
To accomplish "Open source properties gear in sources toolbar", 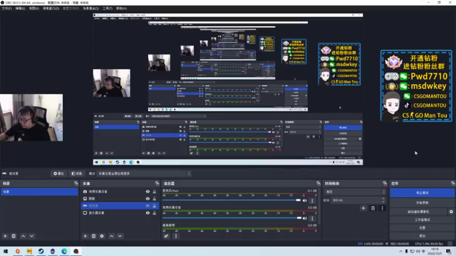I will pos(102,236).
